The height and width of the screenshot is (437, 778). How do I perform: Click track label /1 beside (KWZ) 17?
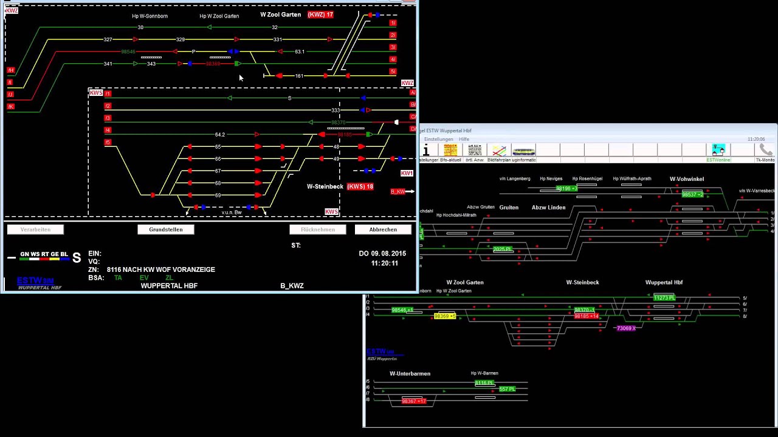[393, 23]
